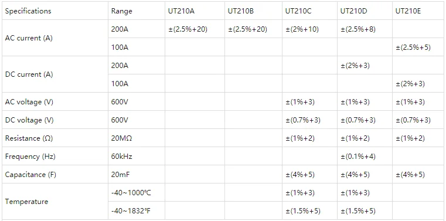Click the Range header cell
This screenshot has height=221, width=446.
[122, 11]
